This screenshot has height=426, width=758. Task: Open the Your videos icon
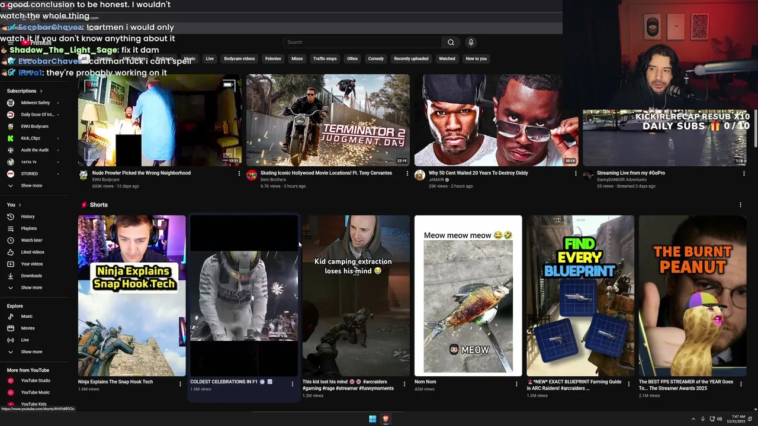[x=10, y=264]
